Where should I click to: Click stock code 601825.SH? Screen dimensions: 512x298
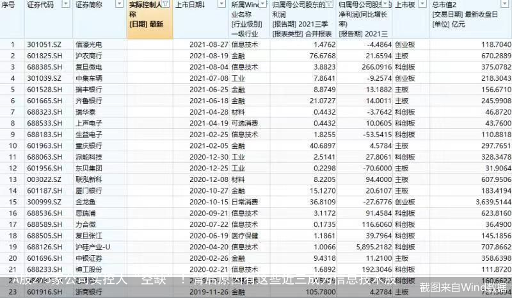click(44, 56)
